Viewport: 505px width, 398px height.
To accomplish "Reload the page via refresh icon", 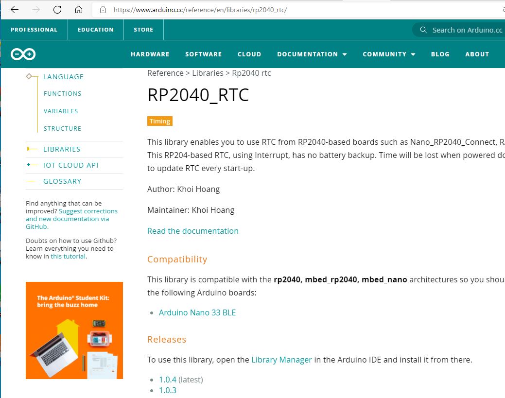I will tap(57, 9).
